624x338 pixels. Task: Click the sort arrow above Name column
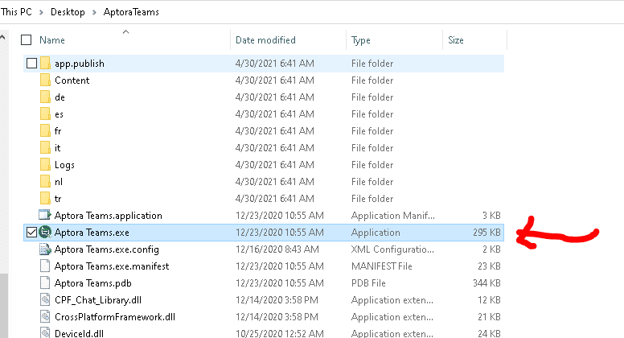pos(125,32)
